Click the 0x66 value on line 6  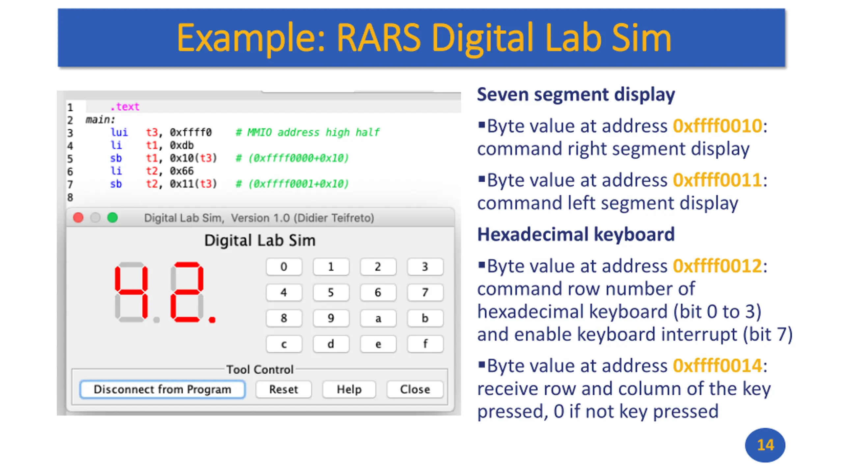point(182,171)
